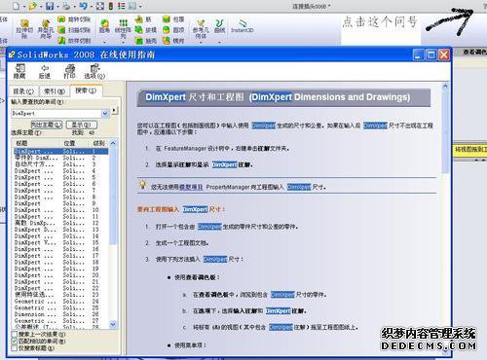
Task: Click the undo arrow icon
Action: point(84,6)
